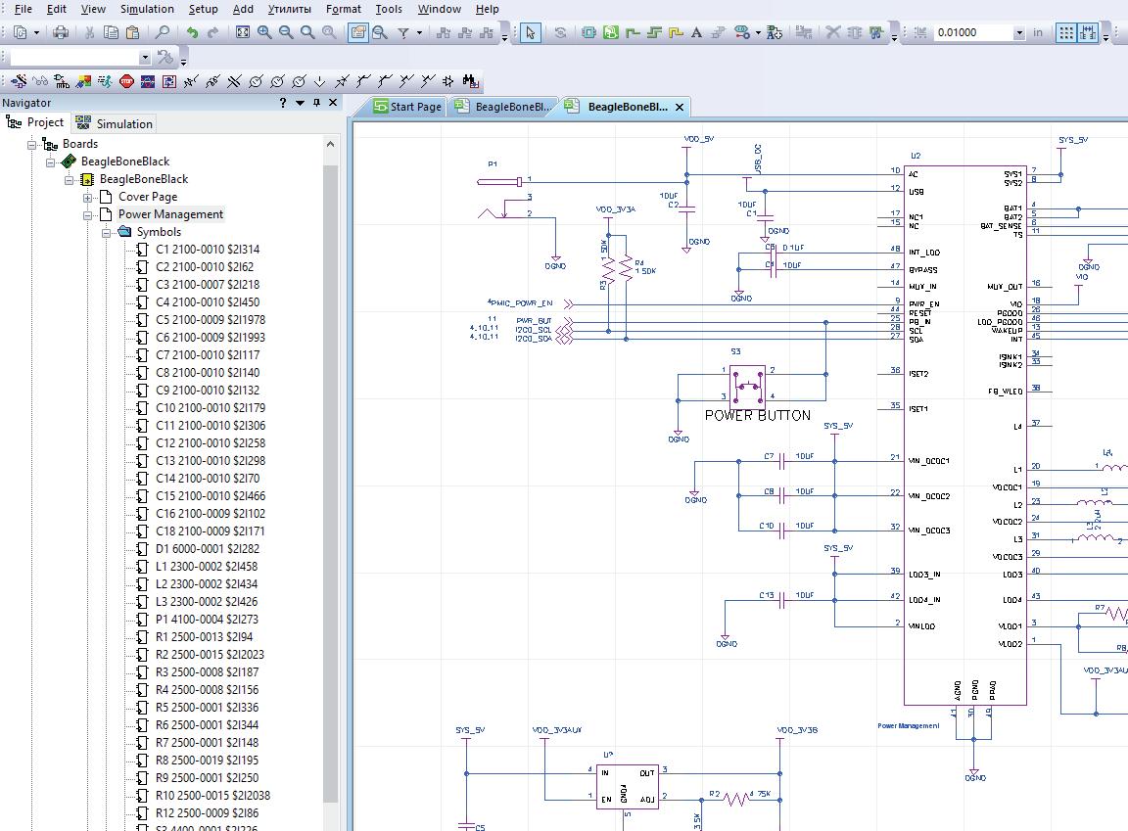Select the Cover Page sheet item

148,197
